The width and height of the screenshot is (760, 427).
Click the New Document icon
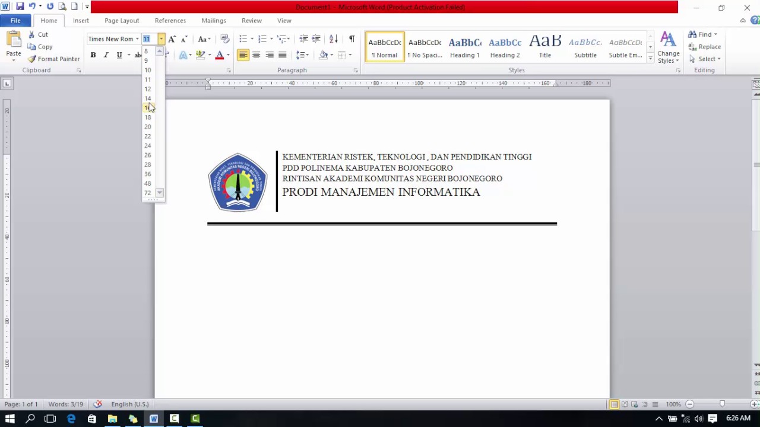click(x=74, y=7)
